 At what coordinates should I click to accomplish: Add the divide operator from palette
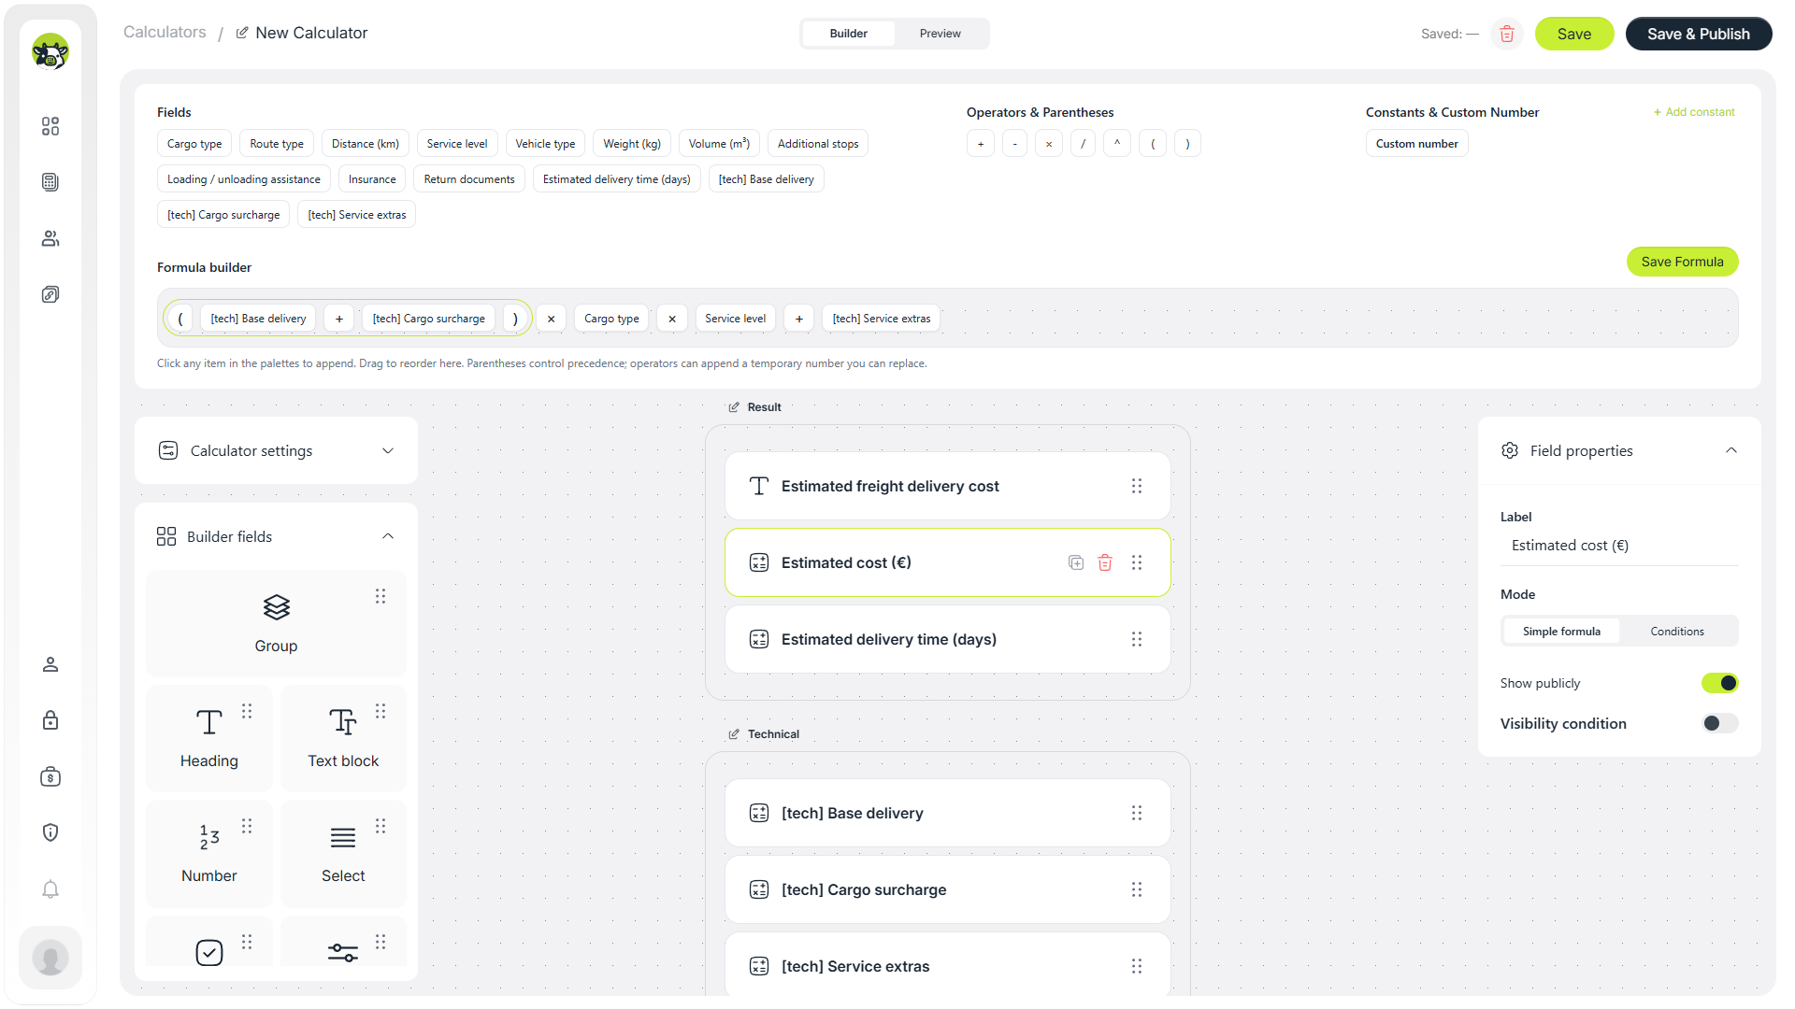pos(1083,144)
